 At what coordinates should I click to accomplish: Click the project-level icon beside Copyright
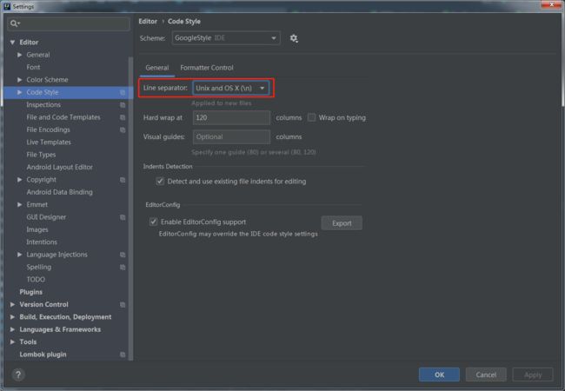(123, 180)
